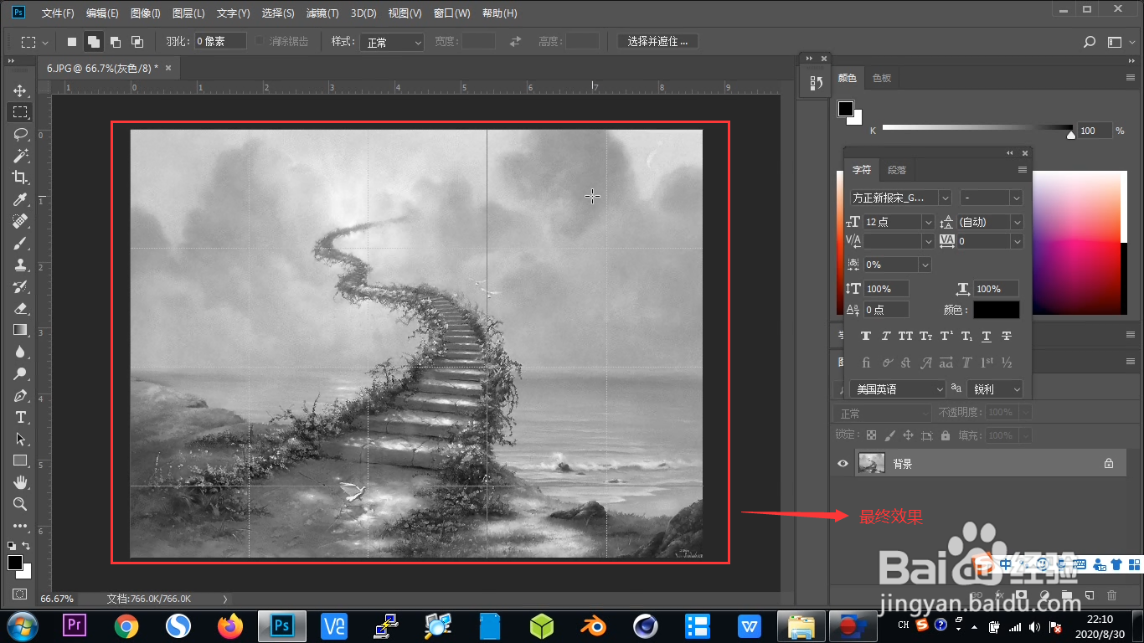Select the Hand tool

coord(20,482)
